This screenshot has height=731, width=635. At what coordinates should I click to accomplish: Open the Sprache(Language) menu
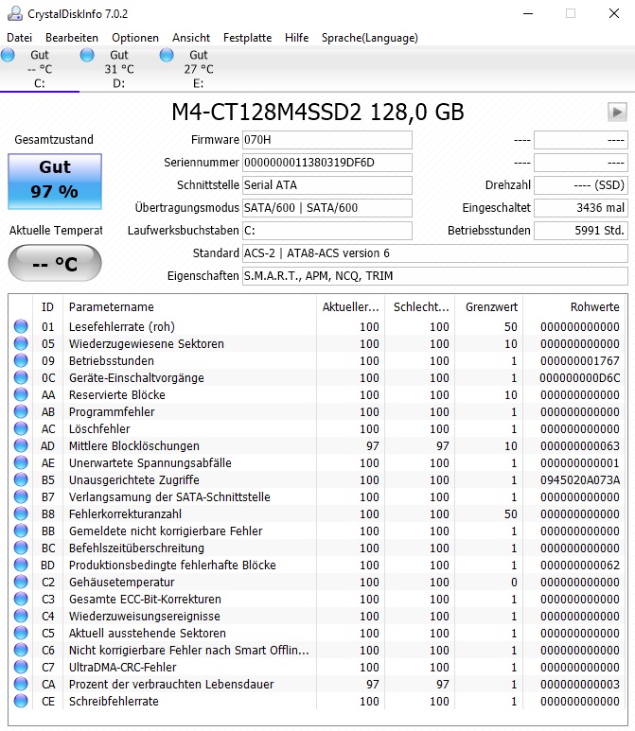coord(369,38)
